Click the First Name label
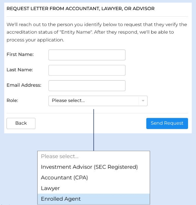This screenshot has height=205, width=196. click(20, 54)
